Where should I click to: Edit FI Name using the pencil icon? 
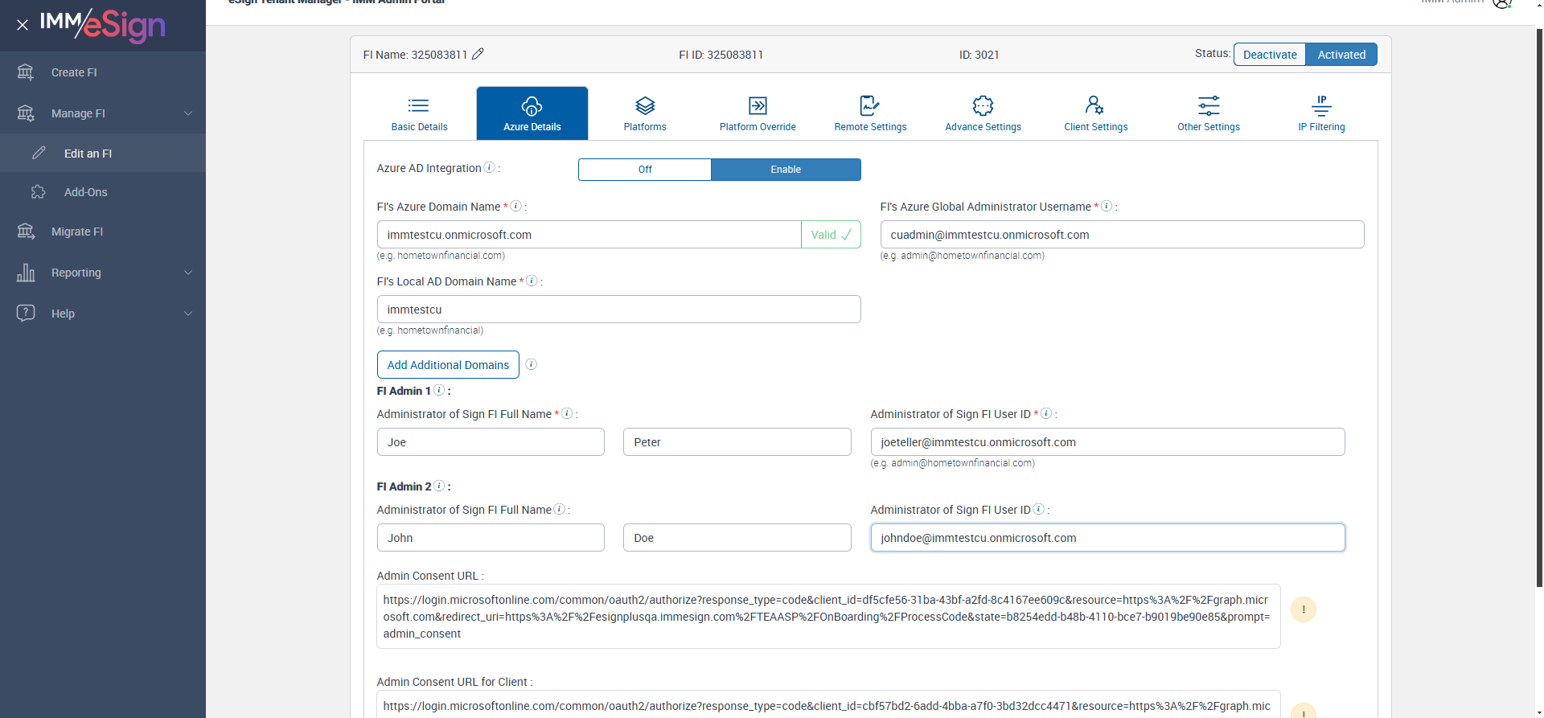pyautogui.click(x=478, y=54)
